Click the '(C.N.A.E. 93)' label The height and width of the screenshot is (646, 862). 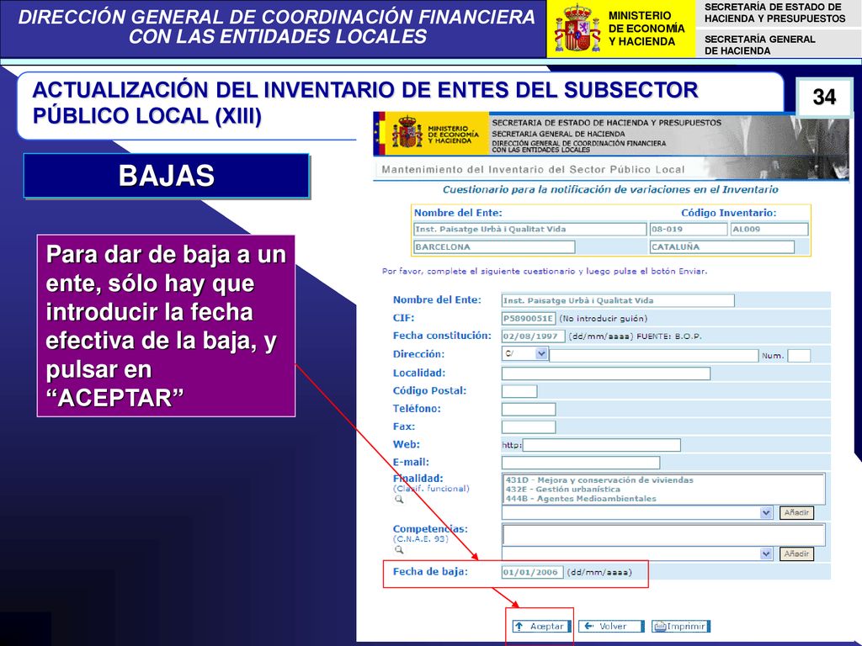coord(421,539)
